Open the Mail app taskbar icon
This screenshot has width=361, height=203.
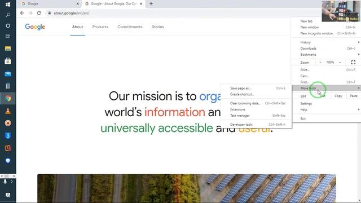(x=8, y=74)
